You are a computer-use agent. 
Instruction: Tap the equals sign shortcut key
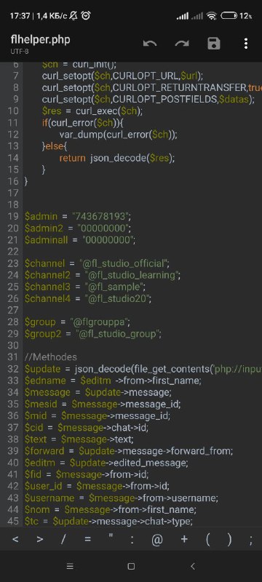coord(87,539)
